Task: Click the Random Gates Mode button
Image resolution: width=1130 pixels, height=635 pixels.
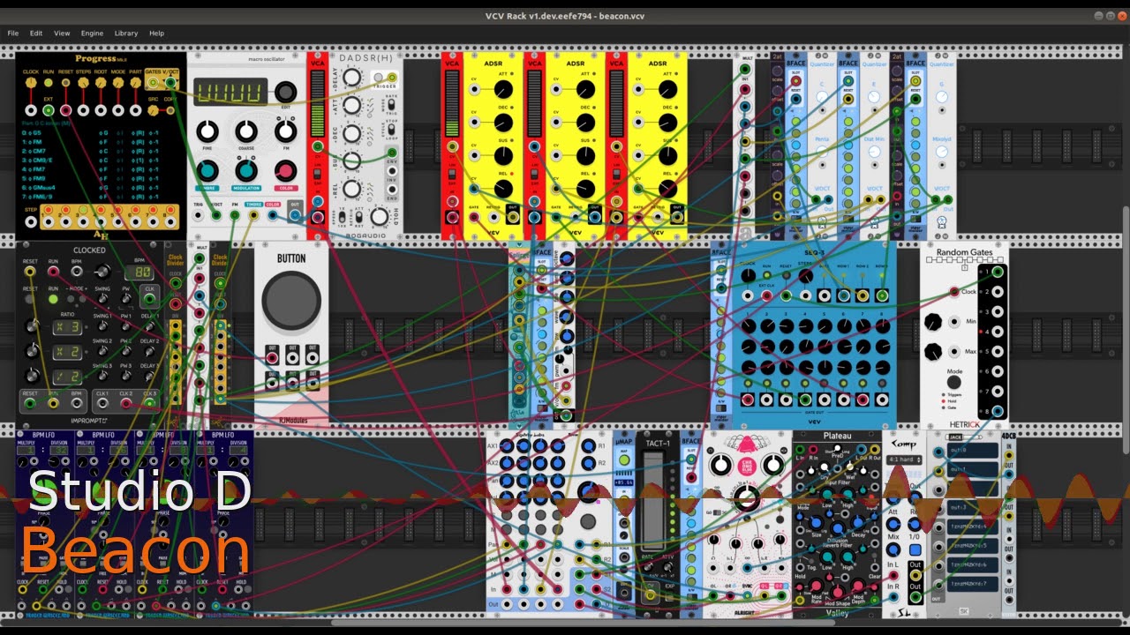Action: (x=953, y=384)
